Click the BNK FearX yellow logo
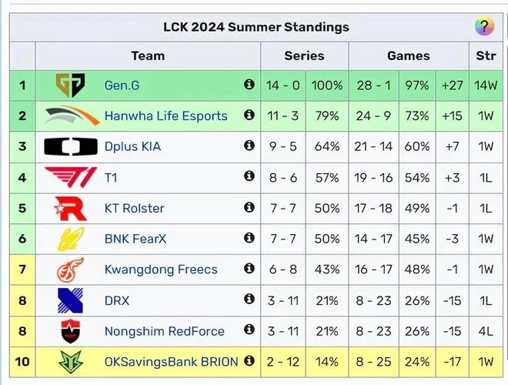The image size is (508, 385). coord(71,239)
